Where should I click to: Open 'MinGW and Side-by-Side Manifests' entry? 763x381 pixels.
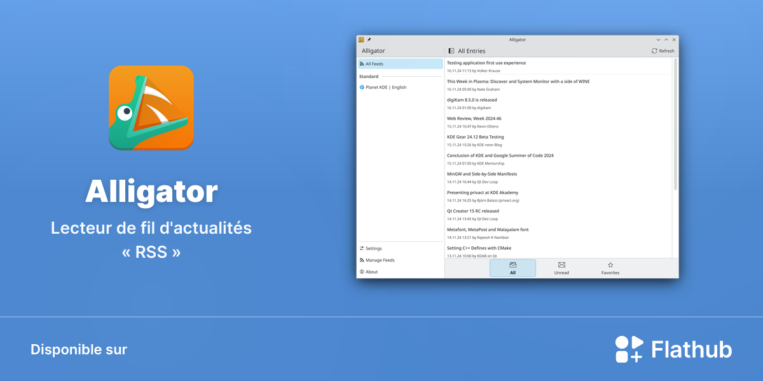click(558, 177)
